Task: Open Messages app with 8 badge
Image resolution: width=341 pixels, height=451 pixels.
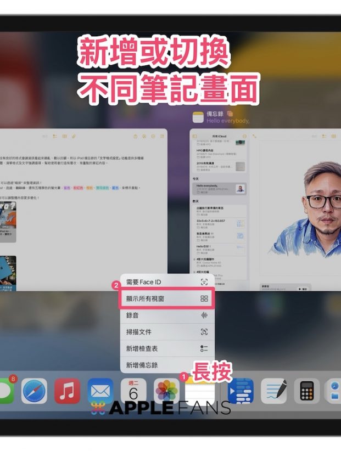Action: 5,391
